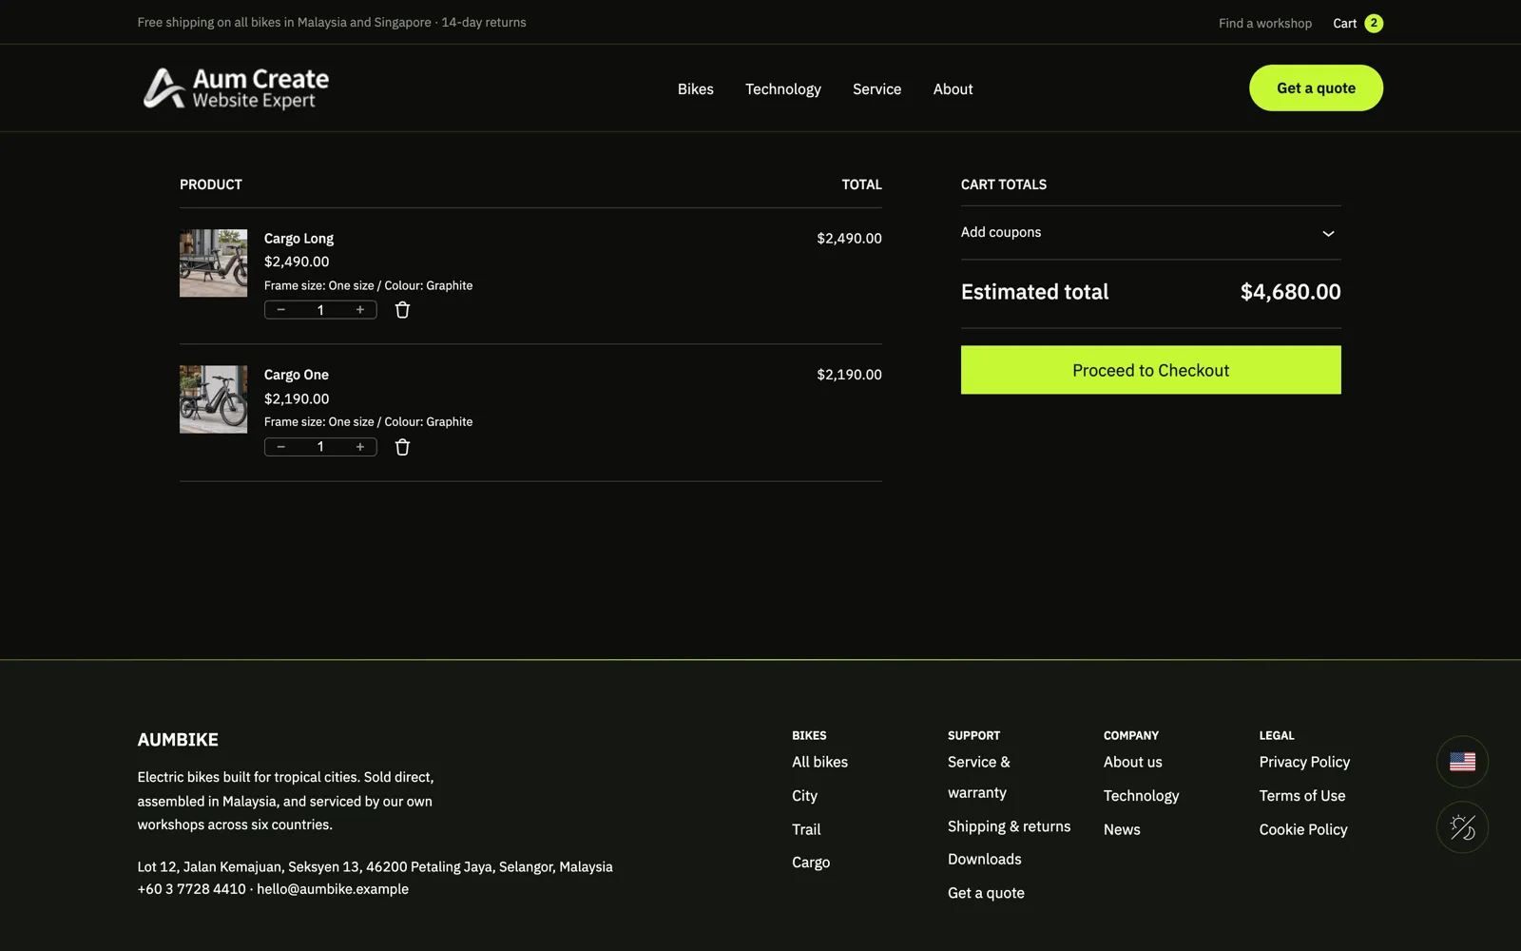The width and height of the screenshot is (1521, 951).
Task: Increase Cargo Long quantity
Action: tap(360, 310)
